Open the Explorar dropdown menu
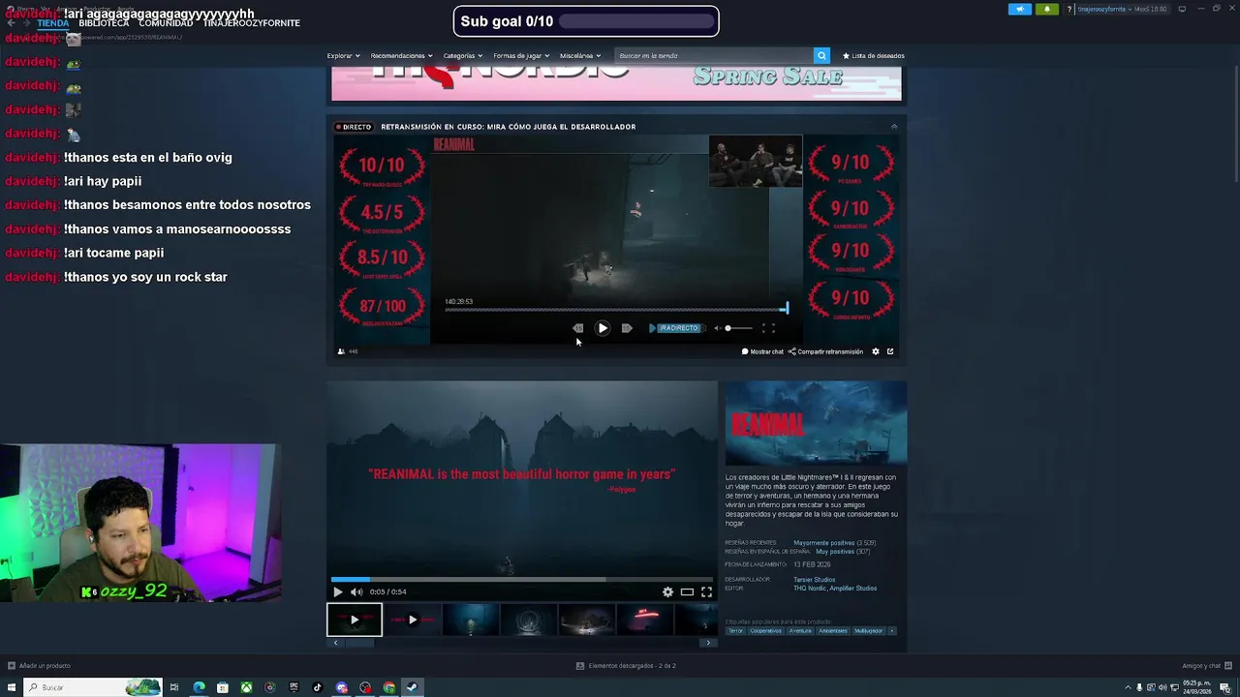1240x697 pixels. point(343,55)
